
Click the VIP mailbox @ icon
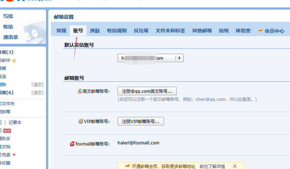pos(81,121)
